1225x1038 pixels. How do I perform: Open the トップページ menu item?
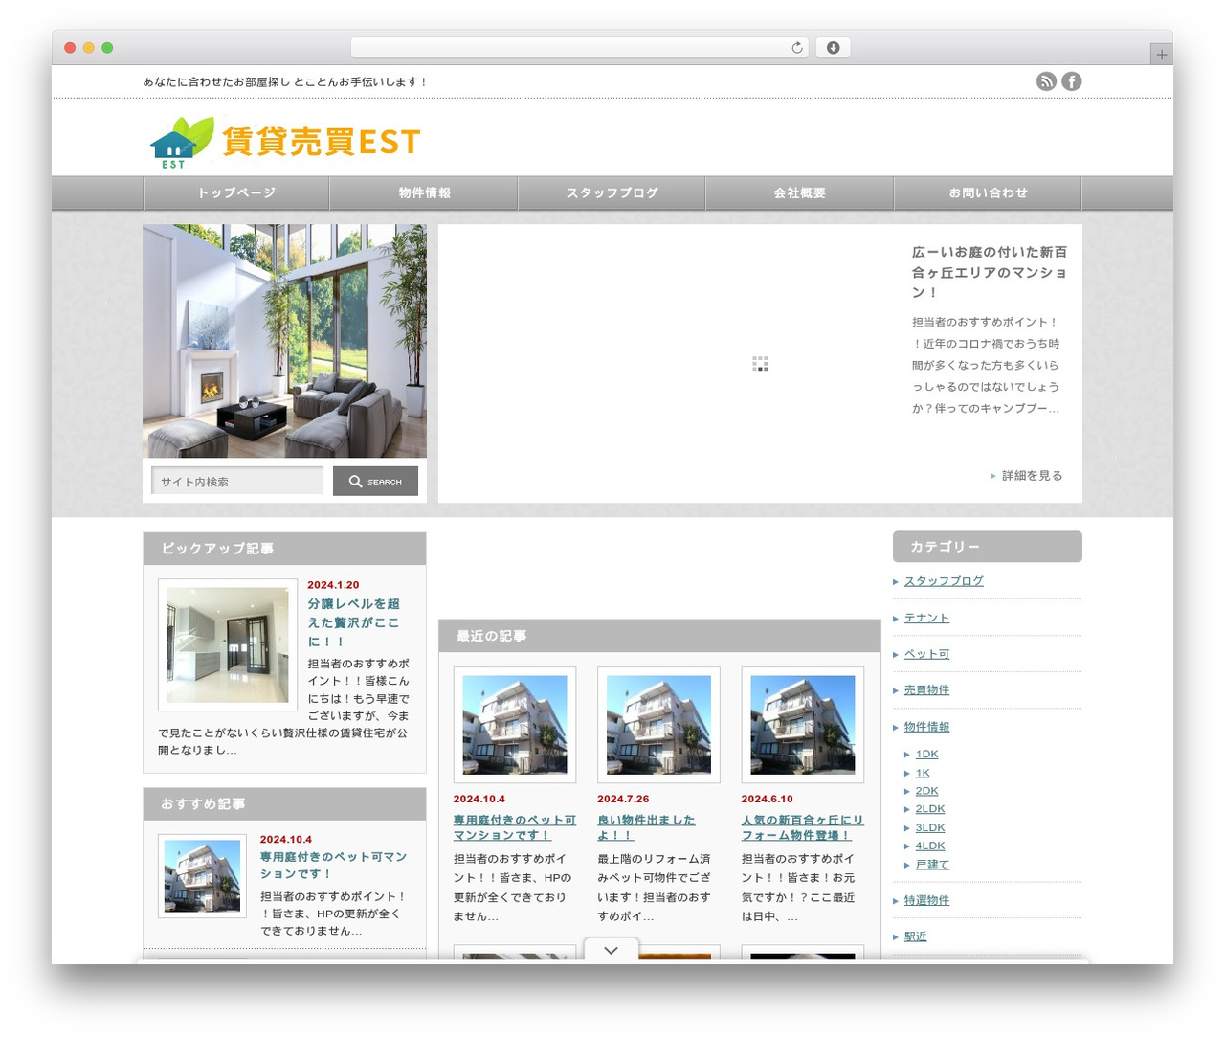[x=236, y=193]
